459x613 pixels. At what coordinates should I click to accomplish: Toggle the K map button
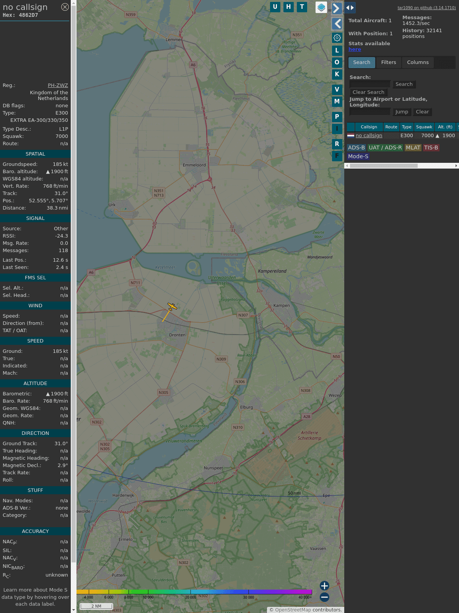coord(337,74)
